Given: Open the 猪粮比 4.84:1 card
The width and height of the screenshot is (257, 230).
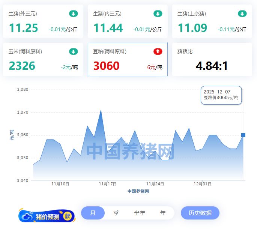Looking at the screenshot, I should click(212, 60).
